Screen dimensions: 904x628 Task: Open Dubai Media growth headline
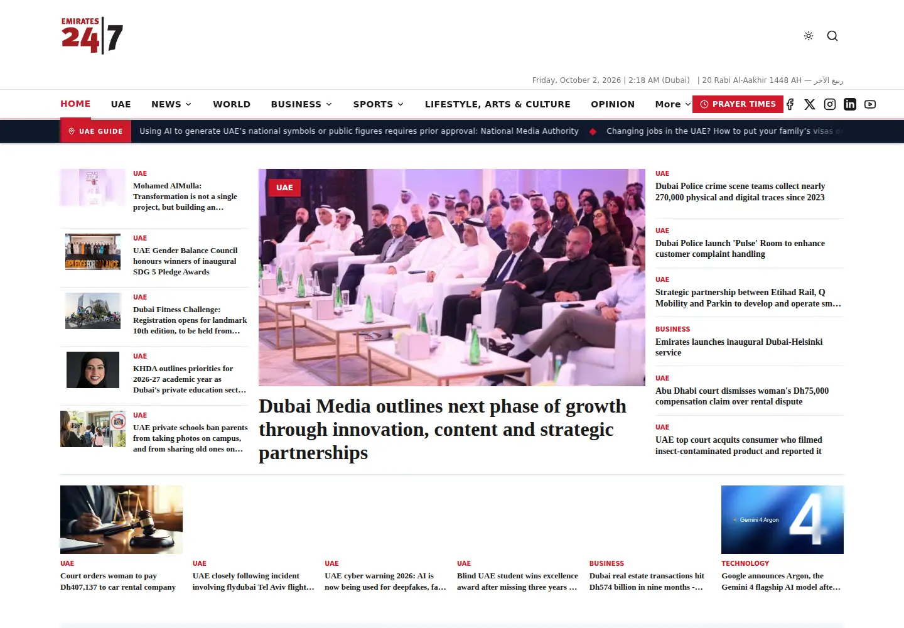click(443, 430)
